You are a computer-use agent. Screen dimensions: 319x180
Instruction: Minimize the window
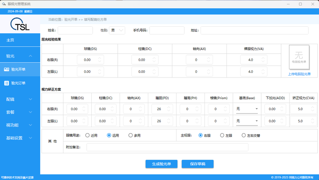click(288, 4)
